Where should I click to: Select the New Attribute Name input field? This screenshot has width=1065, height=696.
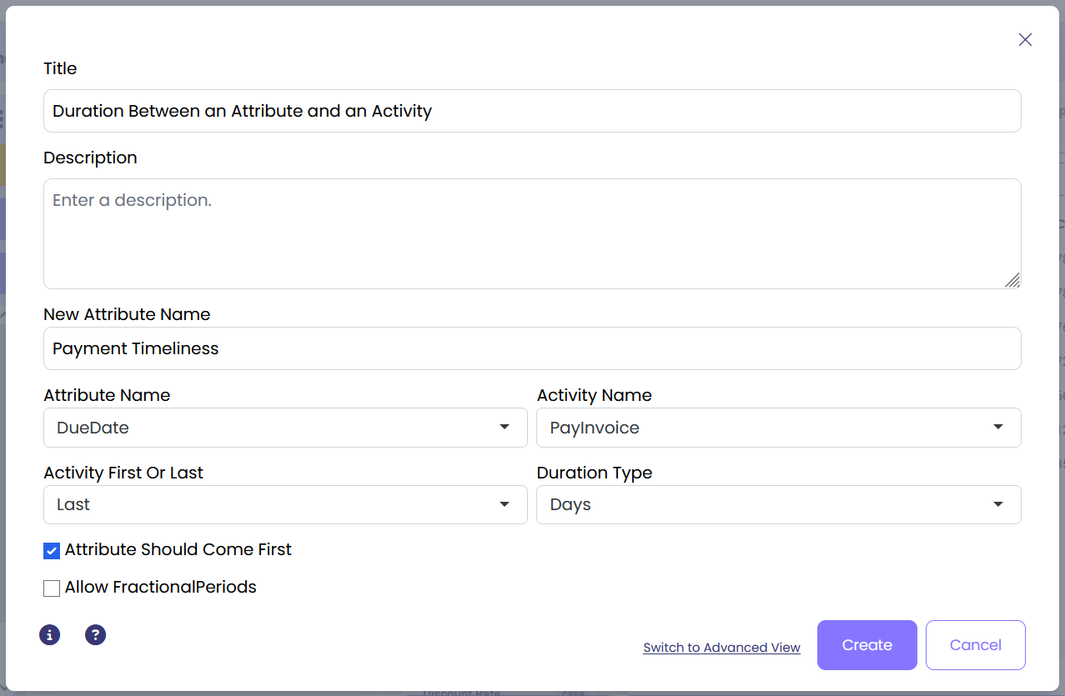click(x=532, y=348)
